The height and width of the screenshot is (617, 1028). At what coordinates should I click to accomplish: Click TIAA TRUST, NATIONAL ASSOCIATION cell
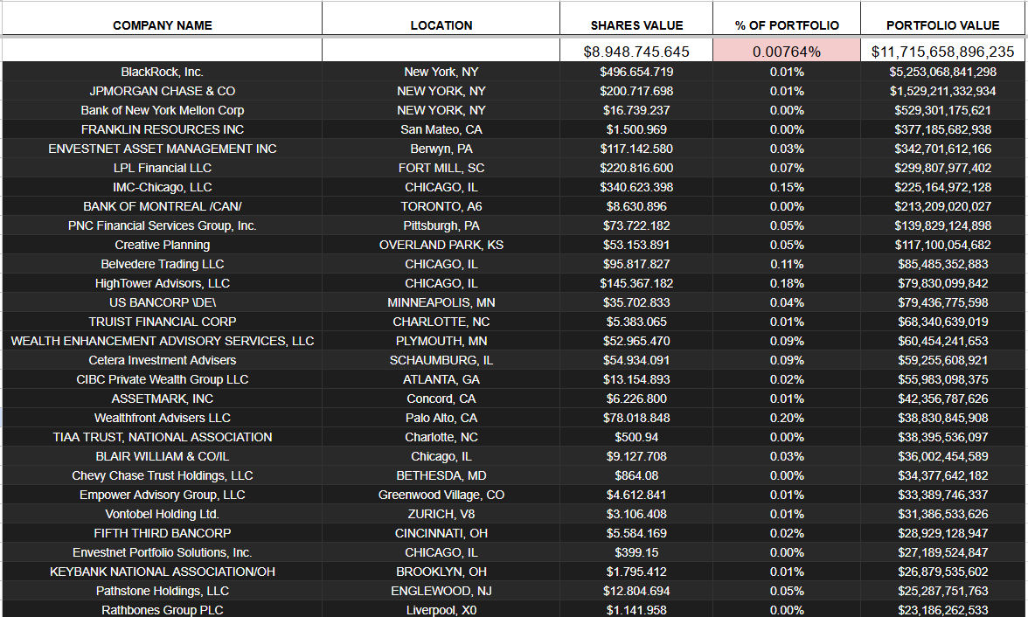(x=162, y=437)
